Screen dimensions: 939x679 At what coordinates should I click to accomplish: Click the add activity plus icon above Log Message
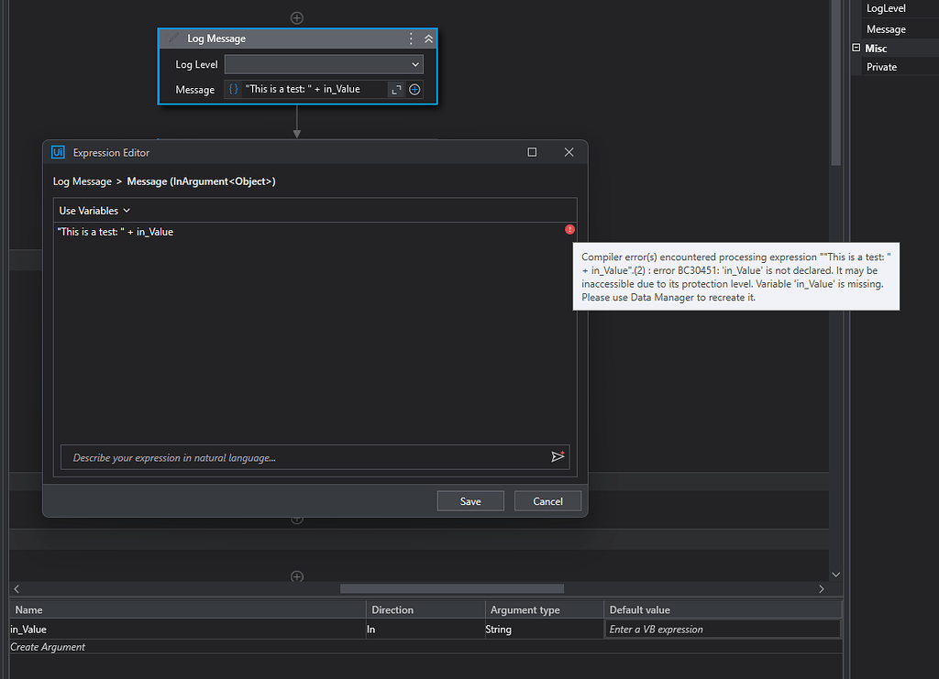pyautogui.click(x=296, y=16)
